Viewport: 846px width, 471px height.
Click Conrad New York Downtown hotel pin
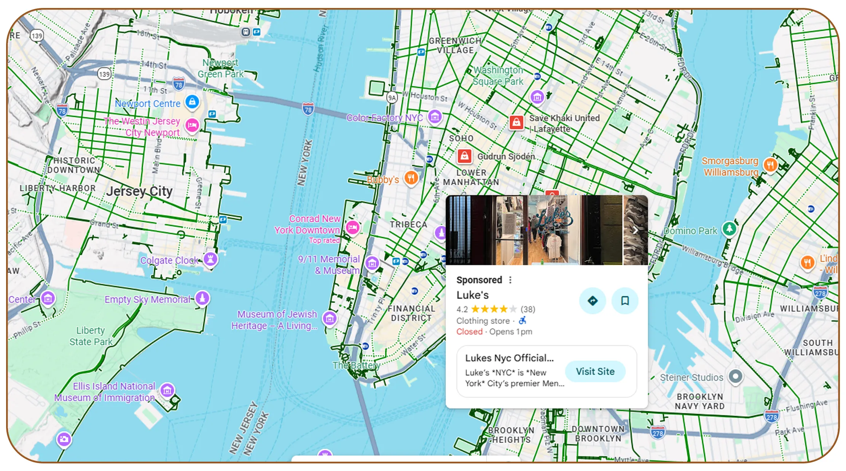(x=352, y=228)
